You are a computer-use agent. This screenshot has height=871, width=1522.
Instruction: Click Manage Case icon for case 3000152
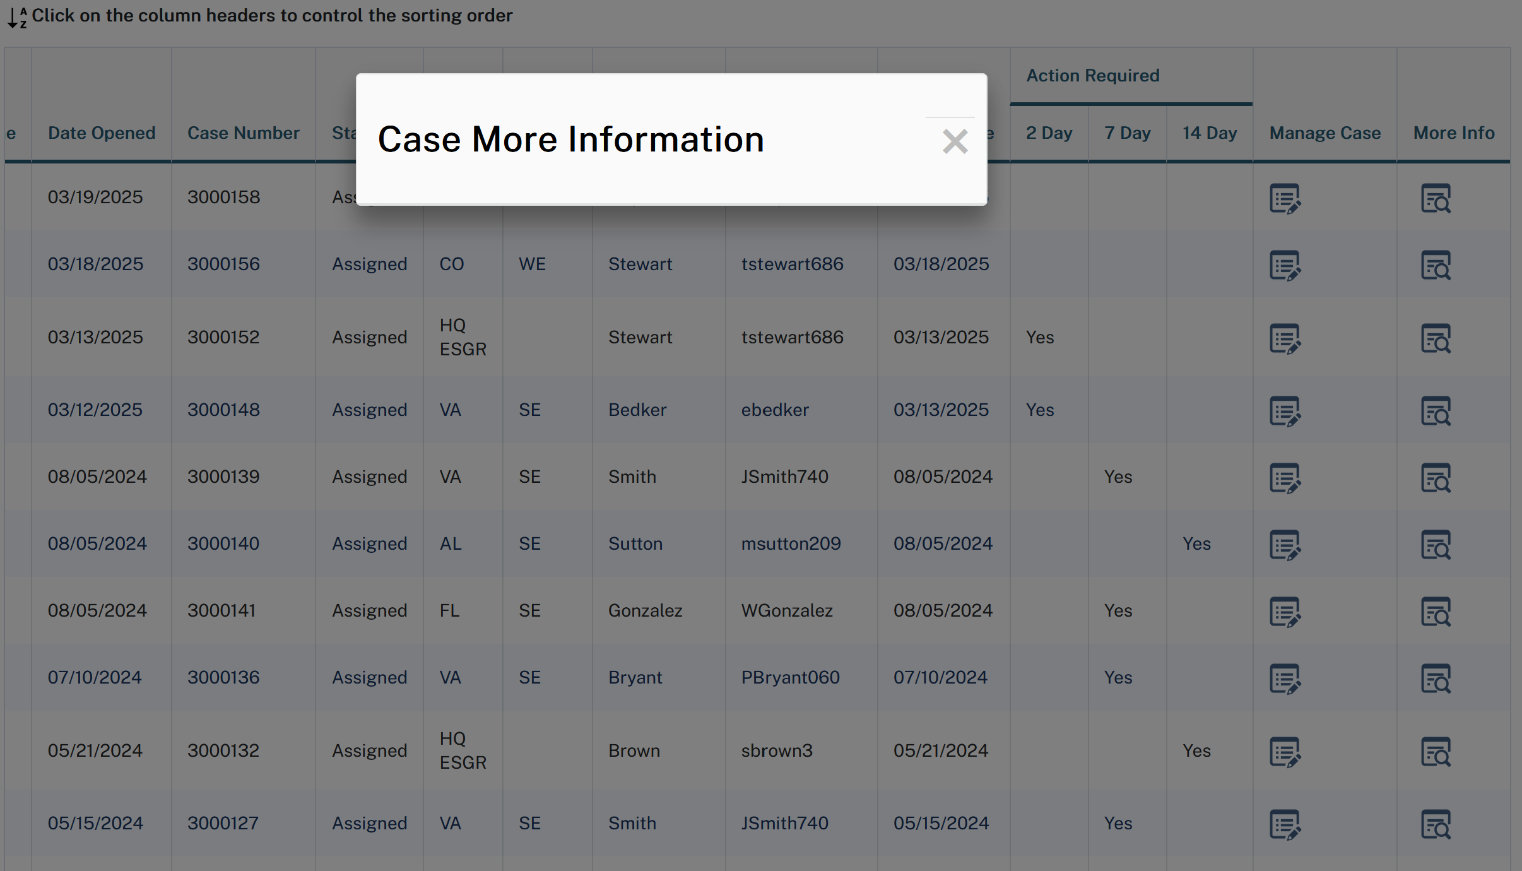tap(1285, 339)
